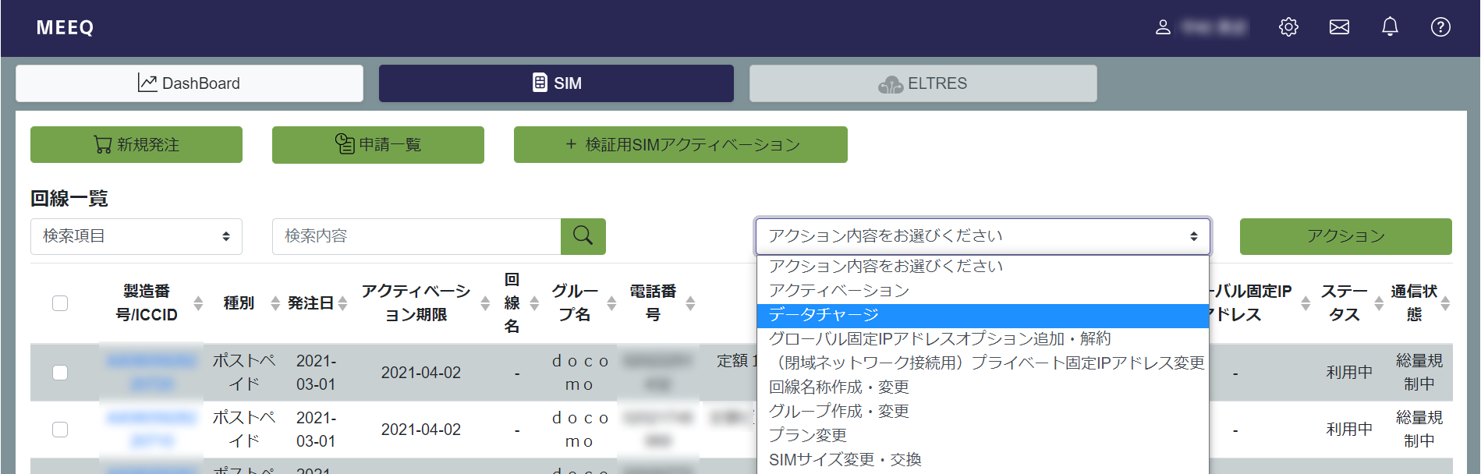Open the second row ICCID link
The height and width of the screenshot is (474, 1481).
click(151, 430)
